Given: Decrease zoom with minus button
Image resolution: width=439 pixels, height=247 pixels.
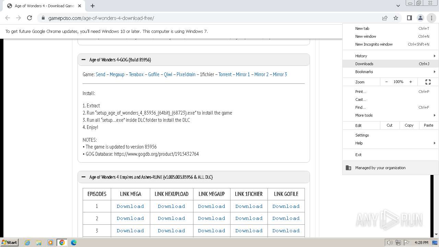Looking at the screenshot, I should (x=387, y=82).
